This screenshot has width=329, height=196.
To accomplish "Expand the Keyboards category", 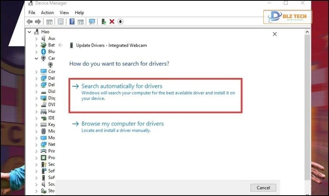I will (x=36, y=125).
